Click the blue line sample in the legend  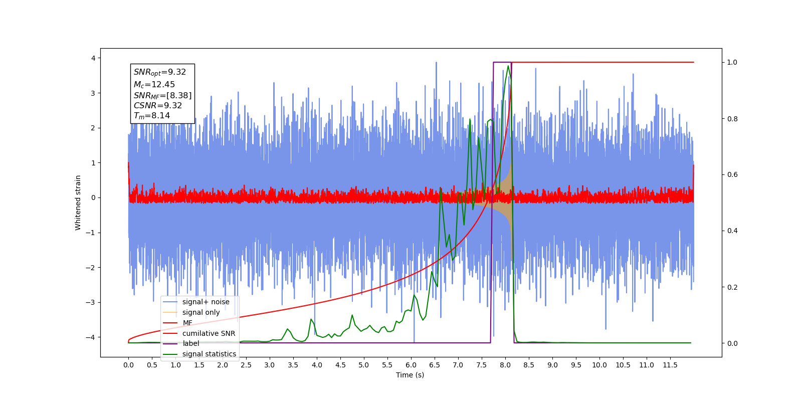click(x=170, y=302)
